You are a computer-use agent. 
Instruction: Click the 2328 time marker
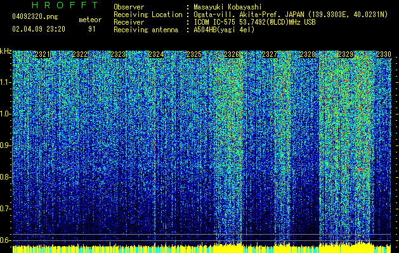[x=308, y=54]
